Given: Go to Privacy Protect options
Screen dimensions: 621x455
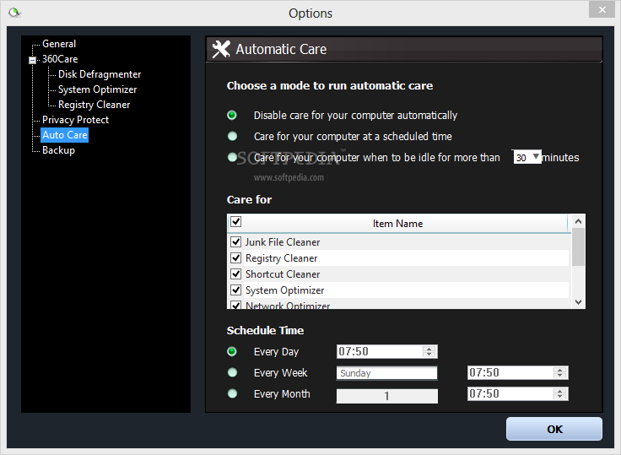Looking at the screenshot, I should [75, 120].
